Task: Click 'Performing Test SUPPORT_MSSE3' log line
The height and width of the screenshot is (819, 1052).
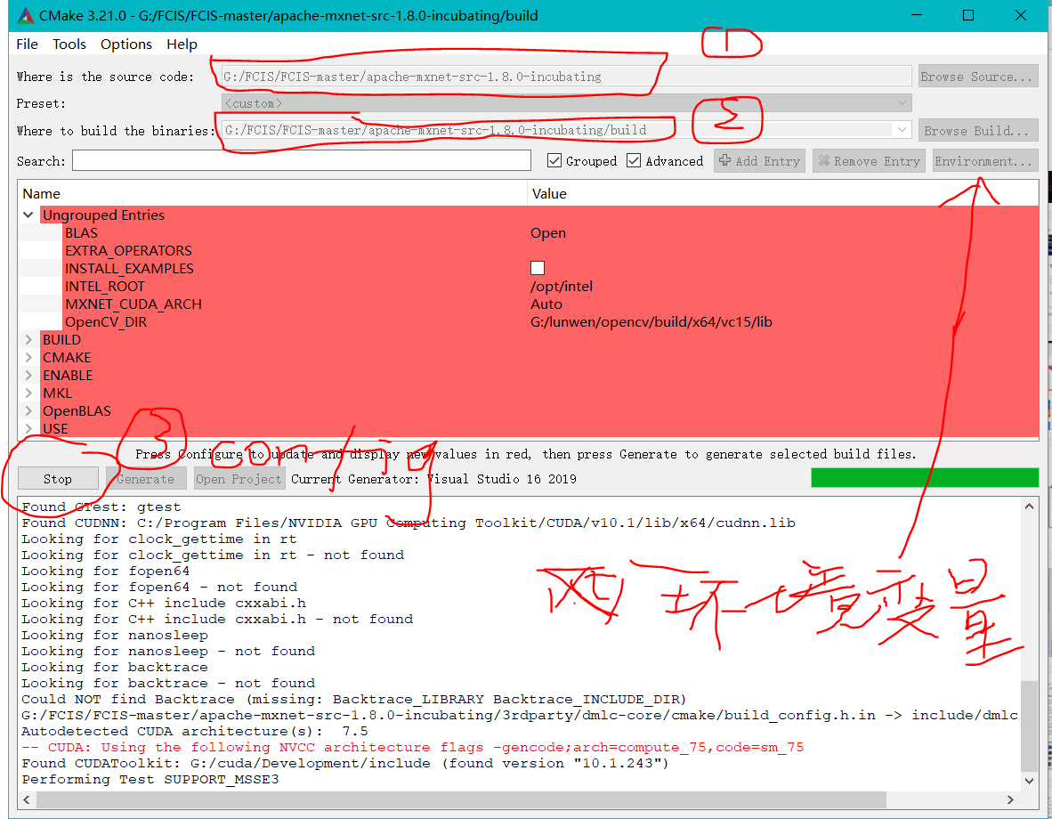Action: [x=150, y=780]
